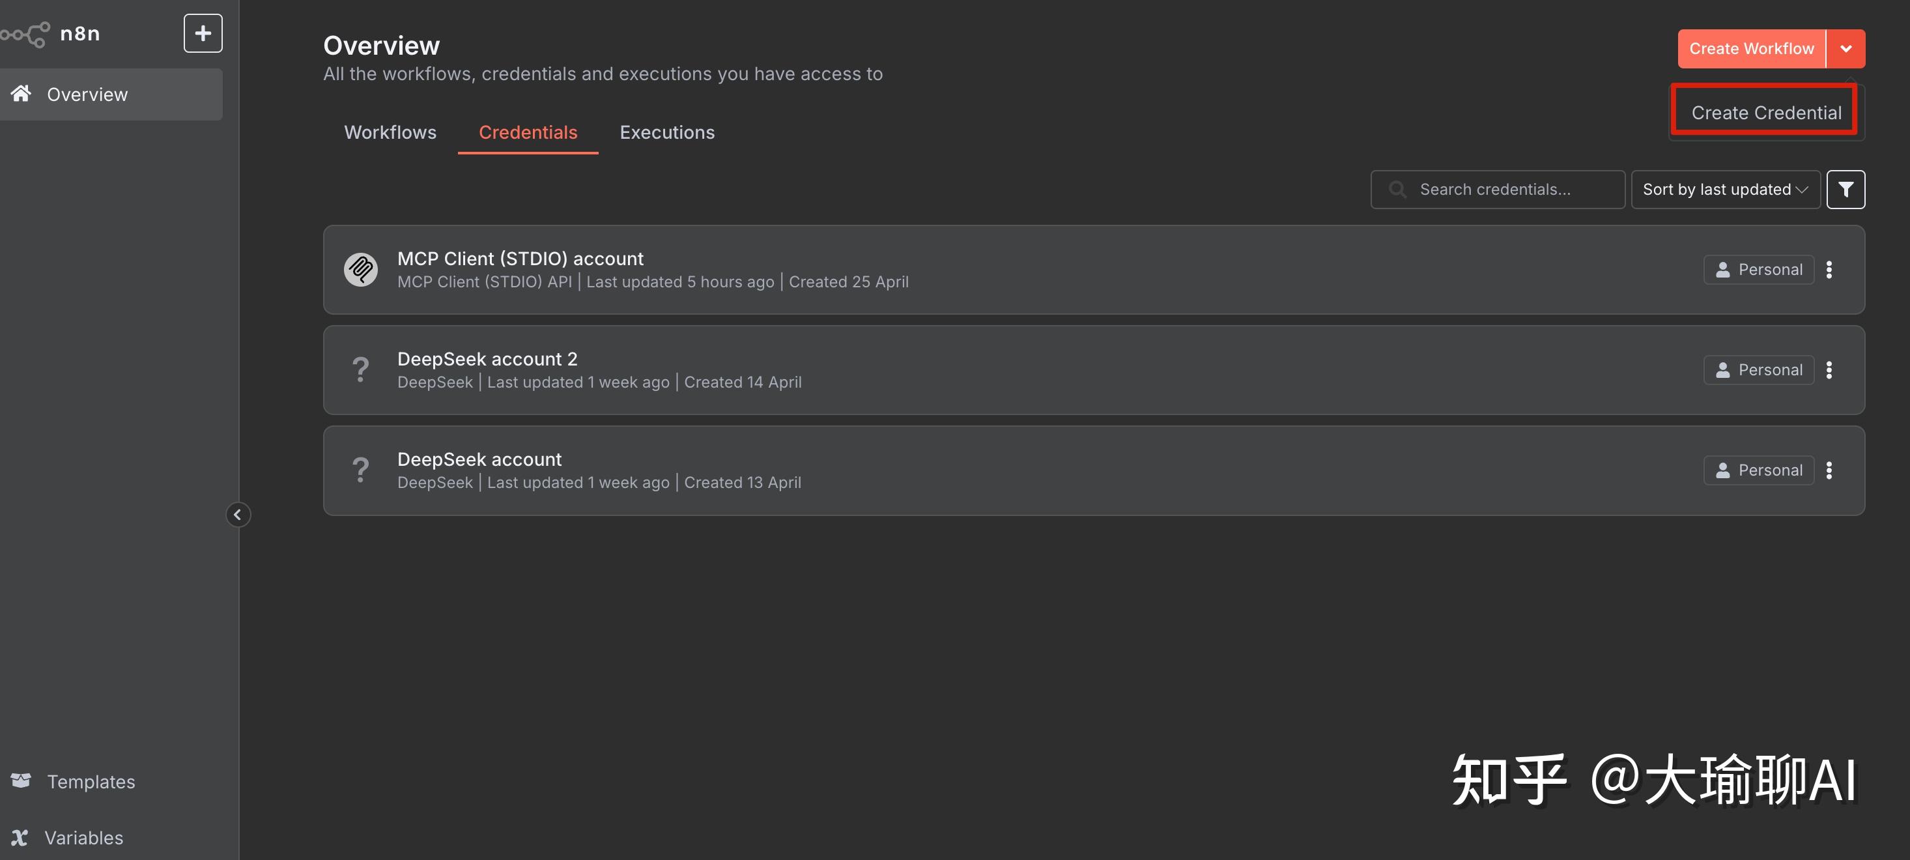Click the plus icon beside n8n logo
This screenshot has height=860, width=1910.
pos(203,33)
